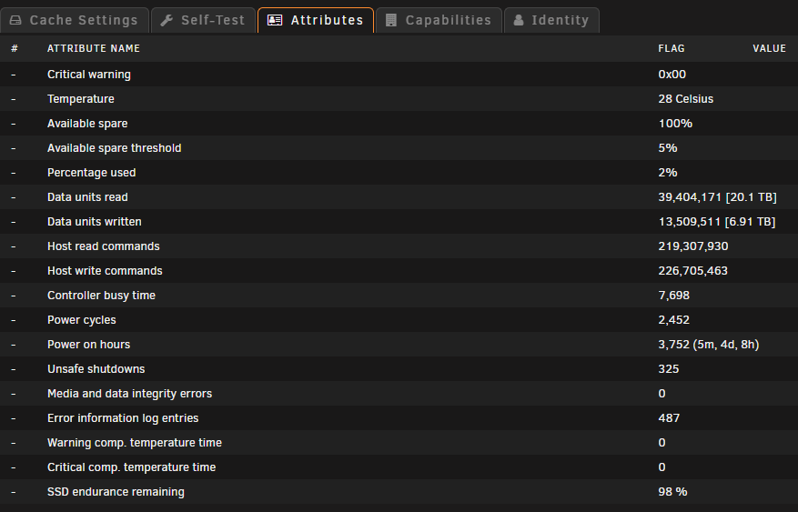Switch to the Identity tab
The height and width of the screenshot is (512, 798).
coord(551,20)
